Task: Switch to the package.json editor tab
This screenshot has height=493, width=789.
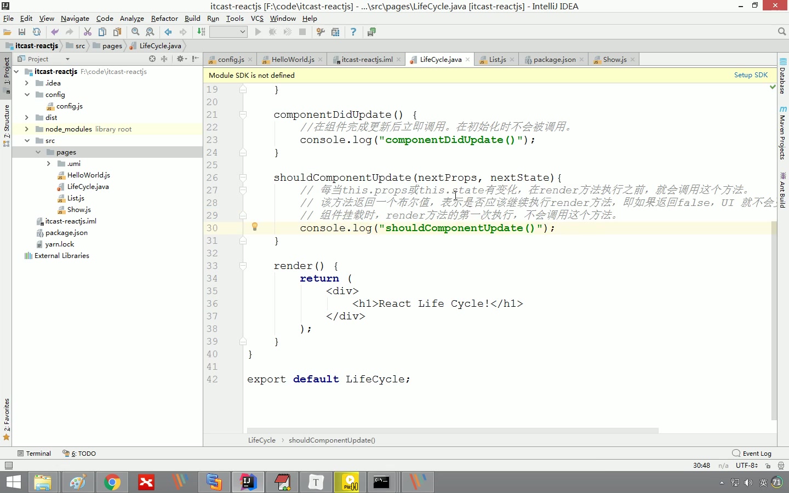Action: point(554,59)
